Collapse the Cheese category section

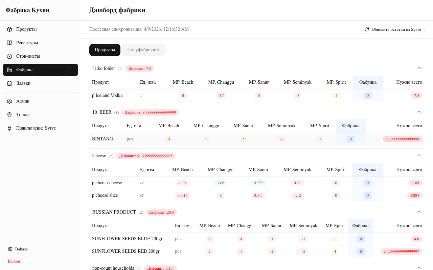click(419, 156)
